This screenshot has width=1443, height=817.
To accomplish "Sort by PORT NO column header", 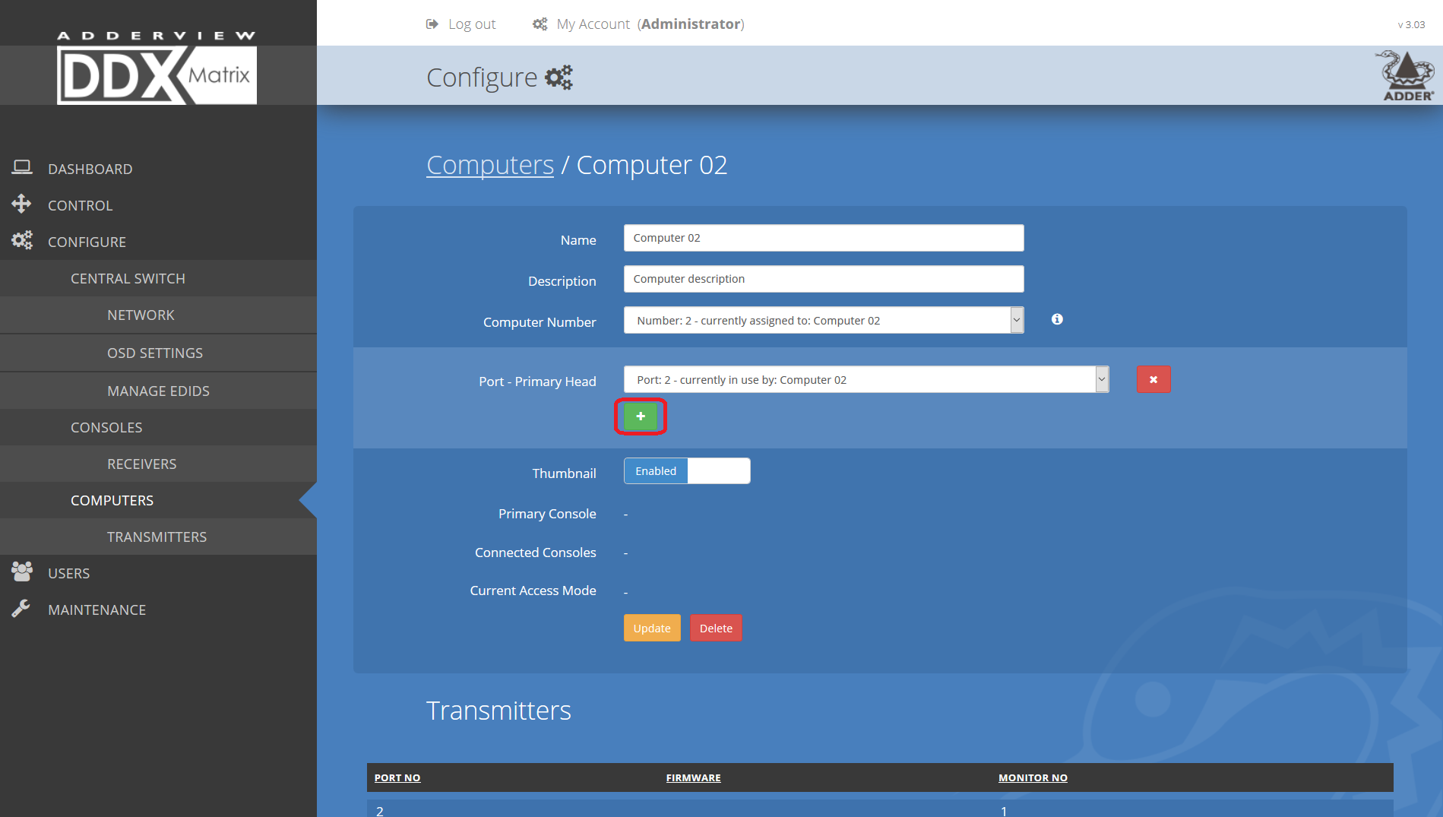I will point(397,777).
